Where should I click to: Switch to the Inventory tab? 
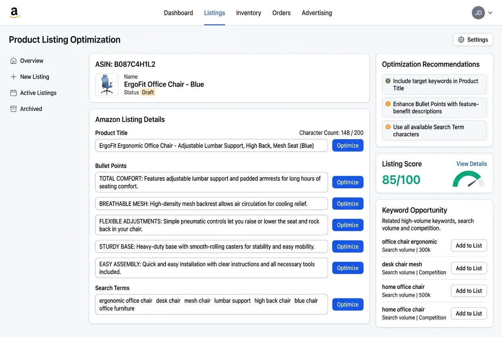[x=248, y=13]
